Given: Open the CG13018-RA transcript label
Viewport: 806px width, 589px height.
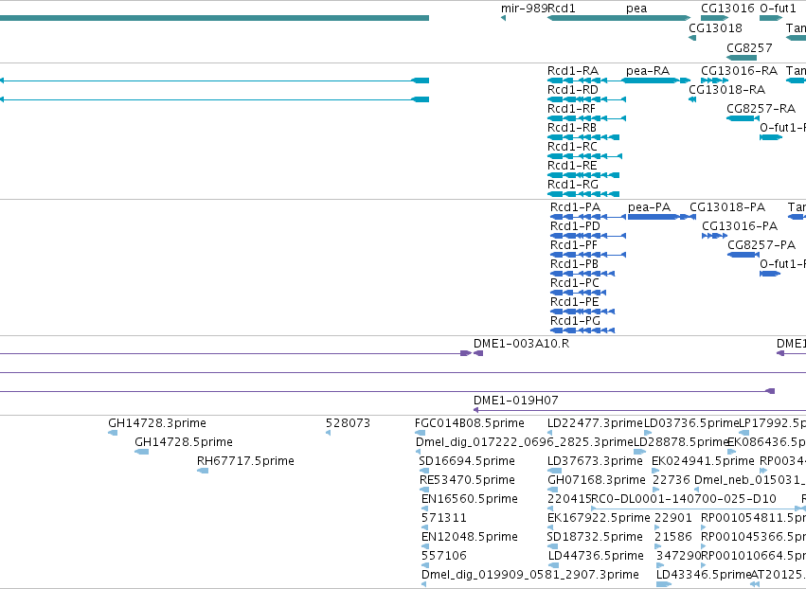Looking at the screenshot, I should pos(726,89).
